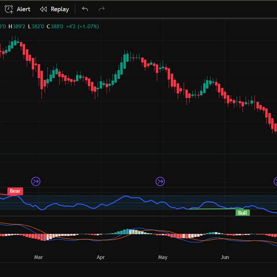Click the close price value C388'0

click(x=55, y=26)
